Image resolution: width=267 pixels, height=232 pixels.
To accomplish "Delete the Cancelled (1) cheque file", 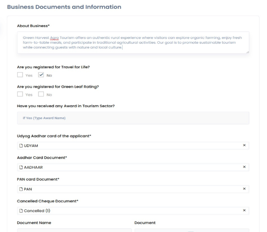I will tap(244, 210).
